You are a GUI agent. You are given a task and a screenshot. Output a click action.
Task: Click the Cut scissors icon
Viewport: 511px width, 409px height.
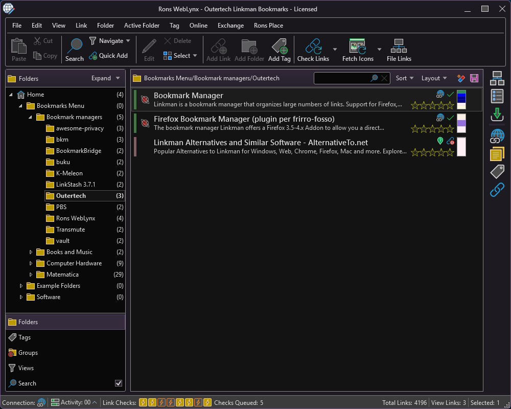coord(37,41)
